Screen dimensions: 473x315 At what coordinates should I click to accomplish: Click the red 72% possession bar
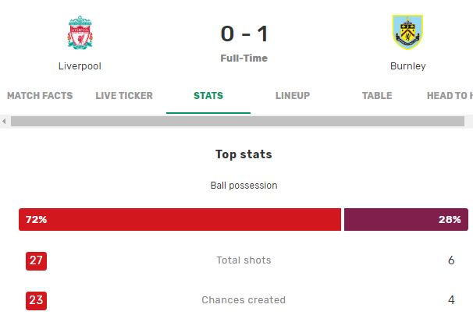[180, 219]
